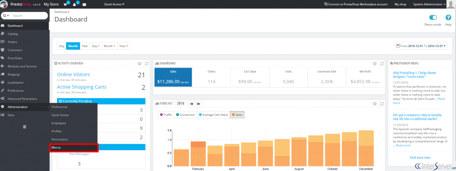Open Find more news link
456x171 pixels.
420,158
